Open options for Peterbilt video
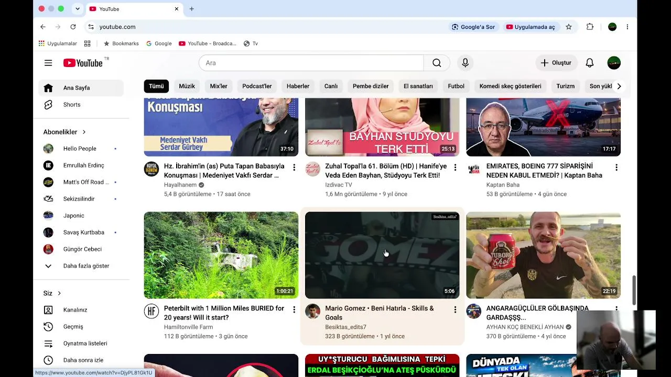 [x=294, y=310]
